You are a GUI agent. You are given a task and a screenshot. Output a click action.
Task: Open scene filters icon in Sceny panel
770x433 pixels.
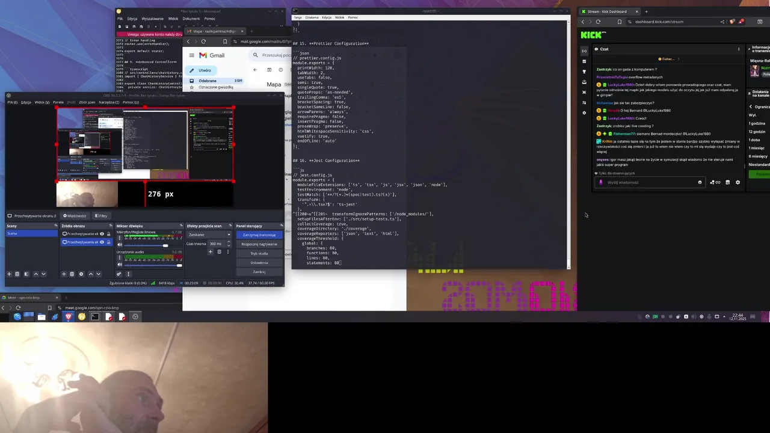click(26, 274)
